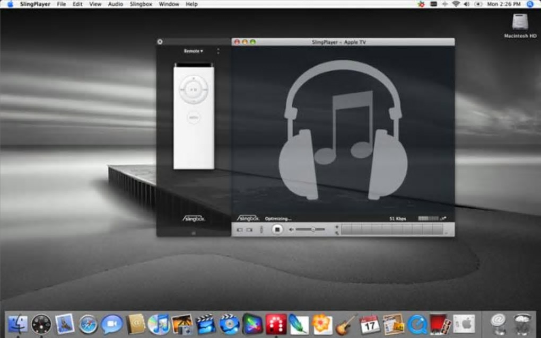Click the volume icon in menu bar
This screenshot has height=338, width=541.
pos(467,4)
